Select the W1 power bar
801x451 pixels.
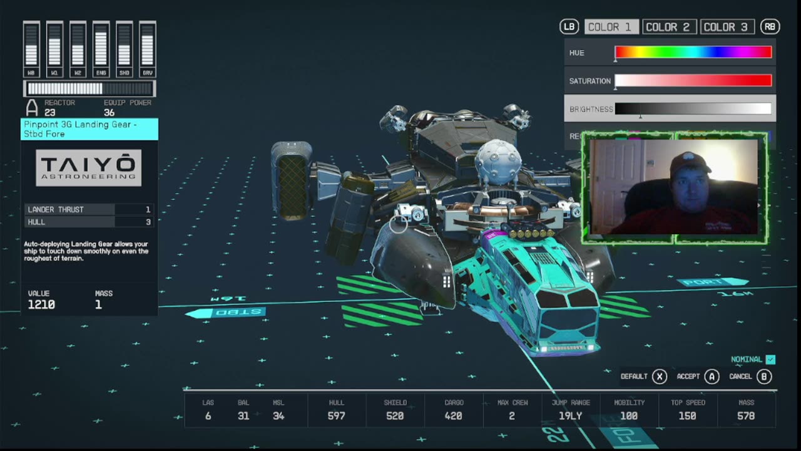pos(54,48)
